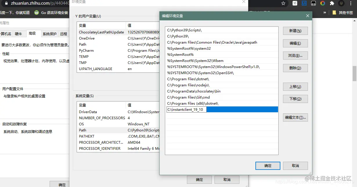View site info via the lock icon

[6, 3]
